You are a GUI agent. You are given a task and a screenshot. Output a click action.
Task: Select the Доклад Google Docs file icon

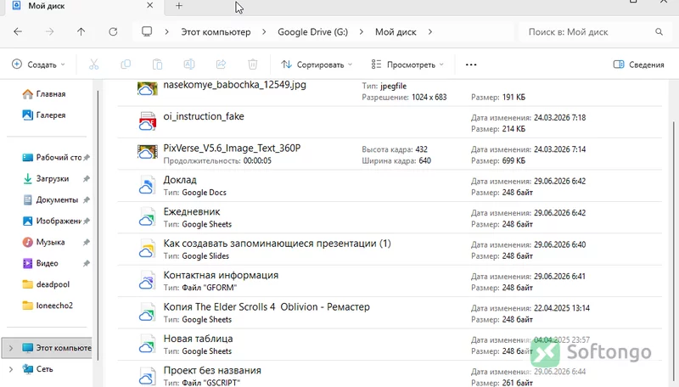coord(147,185)
